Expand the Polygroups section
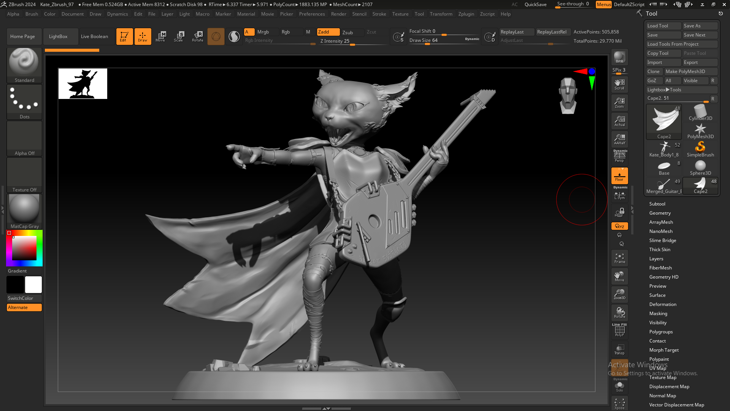 pyautogui.click(x=661, y=332)
